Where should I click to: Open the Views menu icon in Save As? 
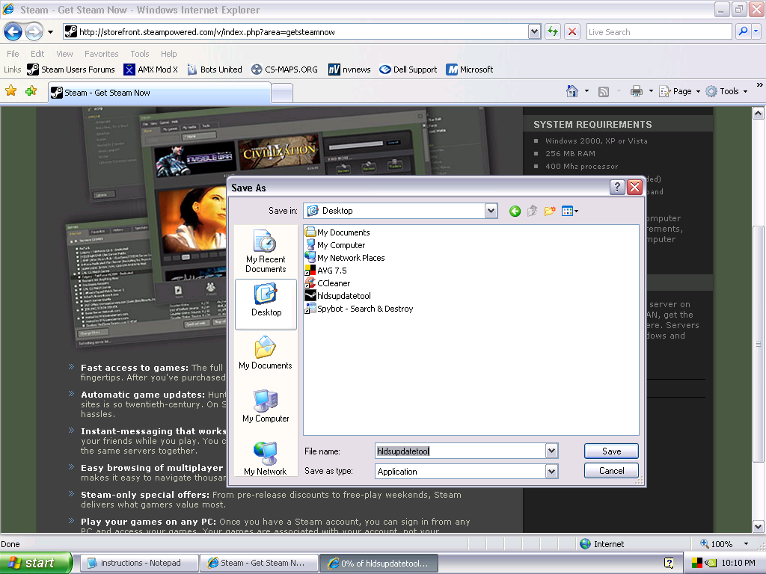click(569, 211)
